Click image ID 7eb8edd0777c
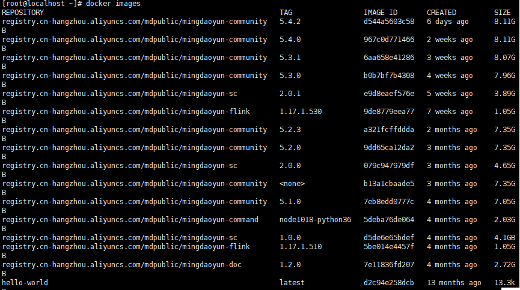The height and width of the screenshot is (290, 520). [x=389, y=202]
